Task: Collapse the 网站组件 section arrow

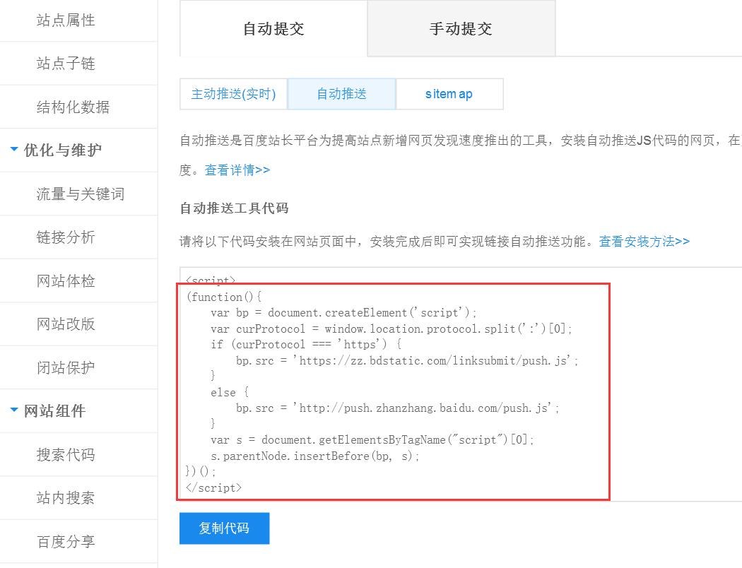Action: (14, 410)
